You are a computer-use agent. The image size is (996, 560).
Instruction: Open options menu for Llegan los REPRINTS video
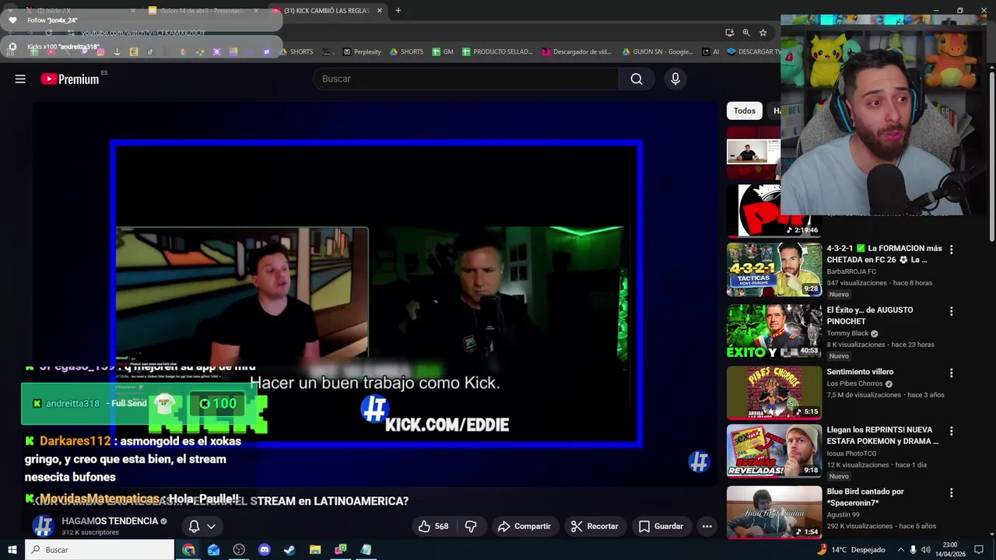pos(951,431)
